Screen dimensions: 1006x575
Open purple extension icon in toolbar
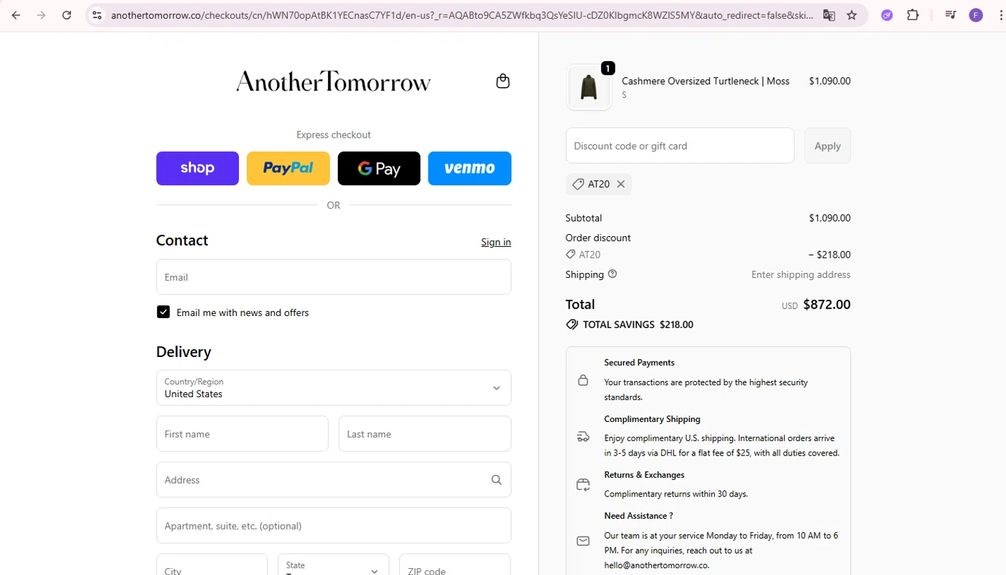887,15
